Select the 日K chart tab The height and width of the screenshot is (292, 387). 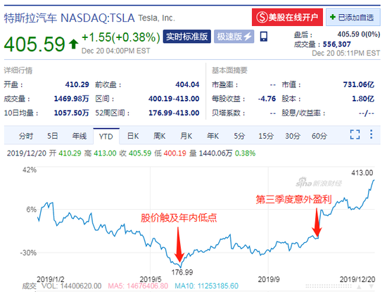133,136
